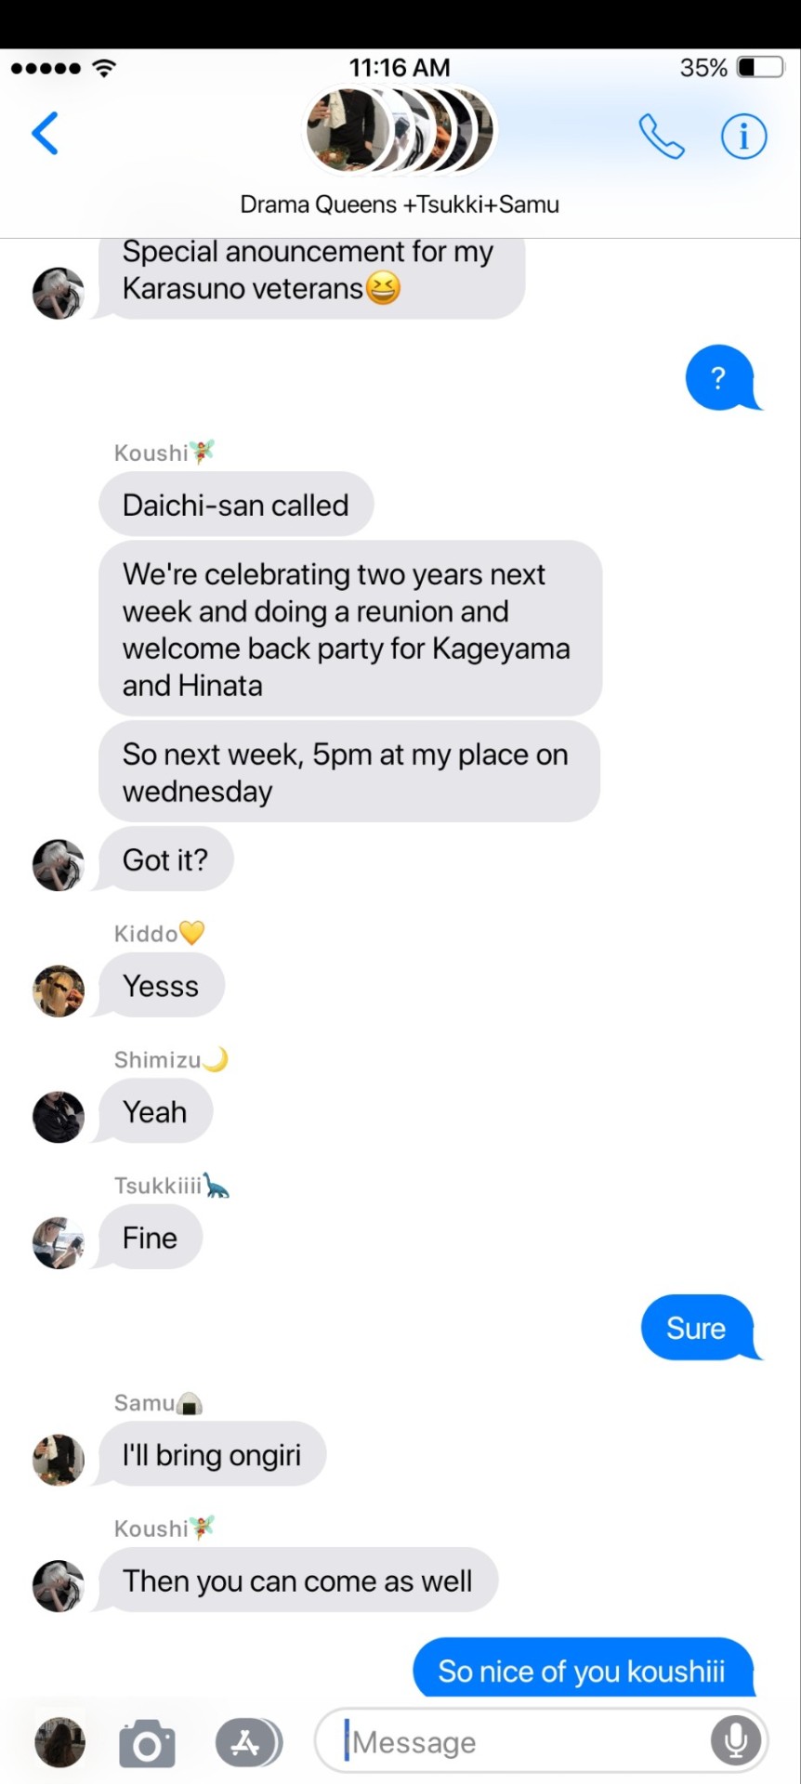The width and height of the screenshot is (801, 1784).
Task: Select the blue Sure message bubble
Action: coord(699,1328)
